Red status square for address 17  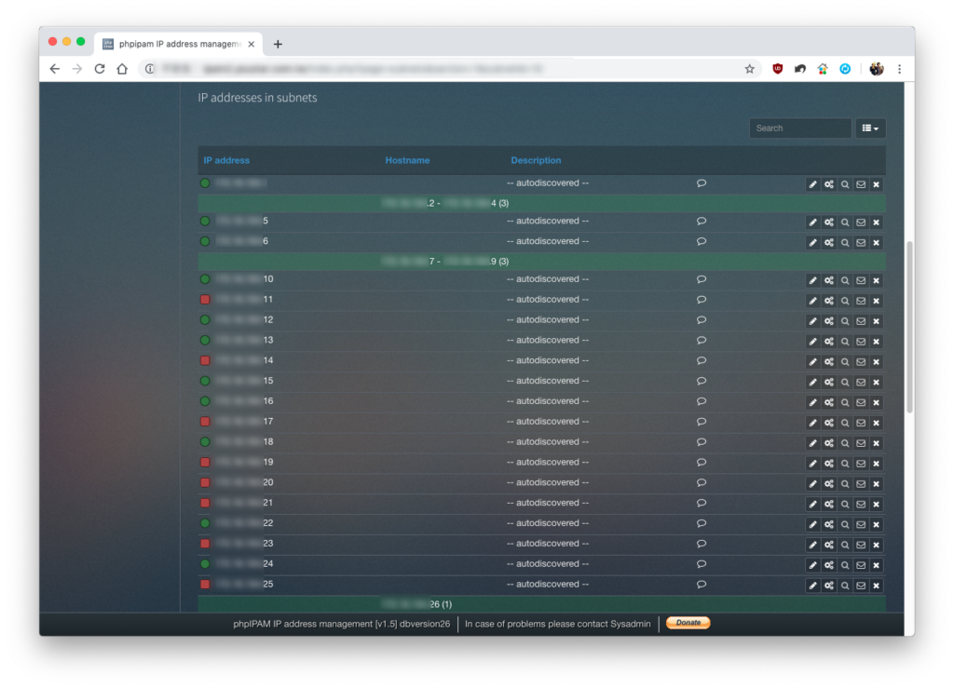205,422
